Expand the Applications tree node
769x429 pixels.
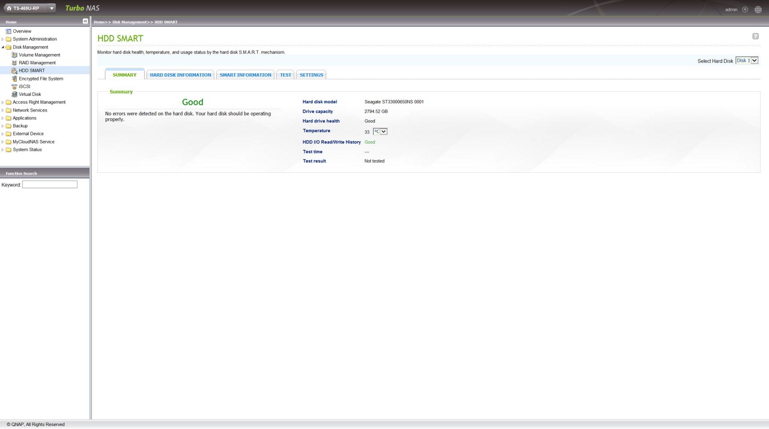pos(2,118)
